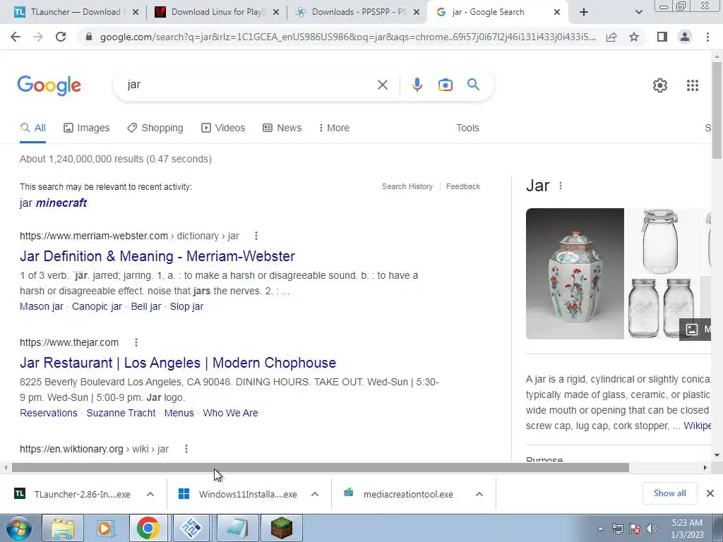
Task: Click the address bar URL
Action: tap(347, 37)
